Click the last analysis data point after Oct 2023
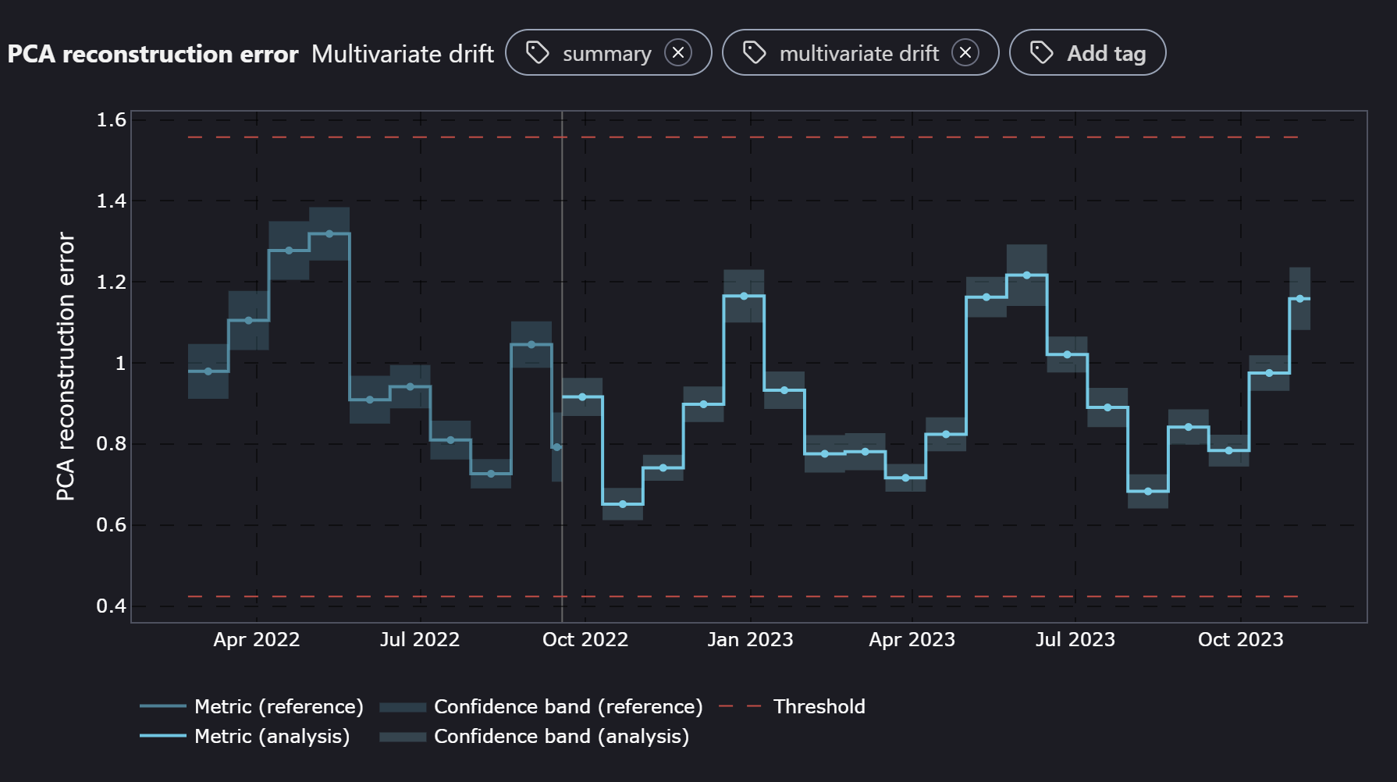Screen dimensions: 1397x782 pyautogui.click(x=1299, y=299)
